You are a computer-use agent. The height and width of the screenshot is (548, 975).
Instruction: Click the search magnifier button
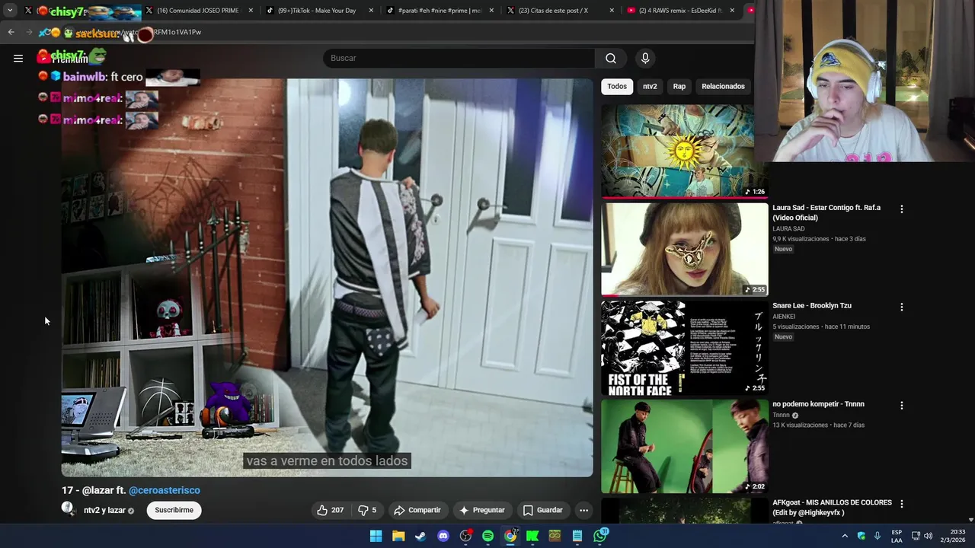point(611,58)
